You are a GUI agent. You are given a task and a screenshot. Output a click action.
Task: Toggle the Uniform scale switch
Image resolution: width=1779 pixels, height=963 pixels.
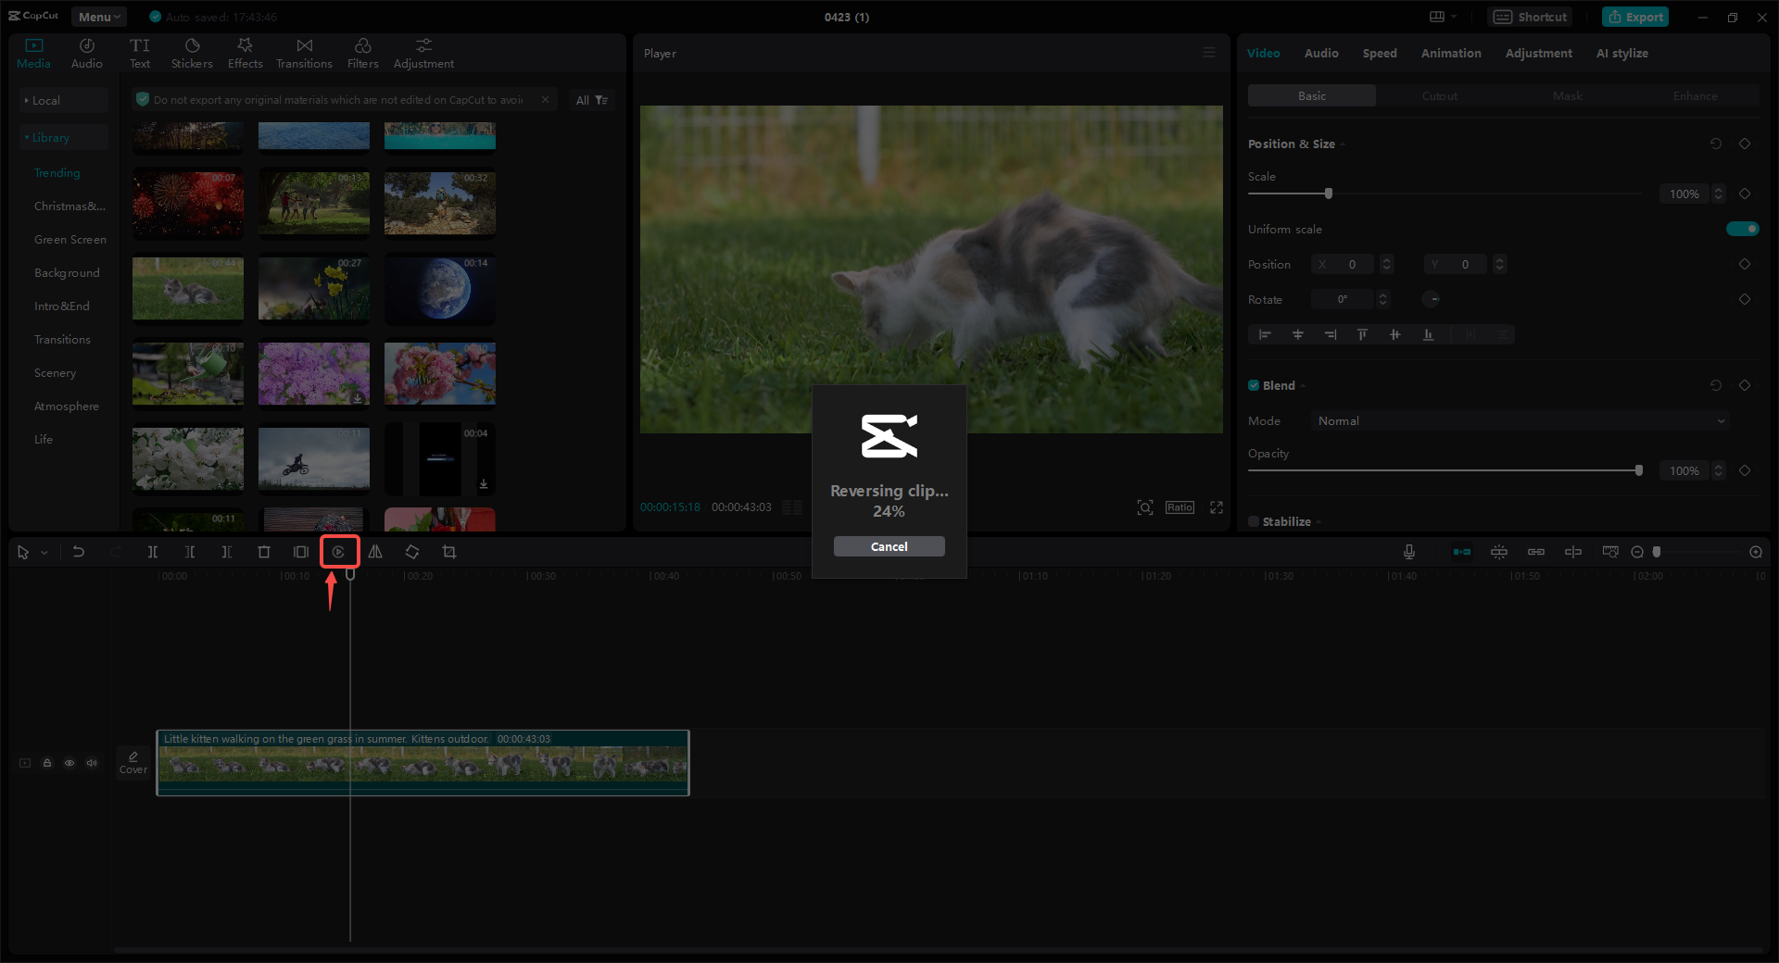(1742, 229)
